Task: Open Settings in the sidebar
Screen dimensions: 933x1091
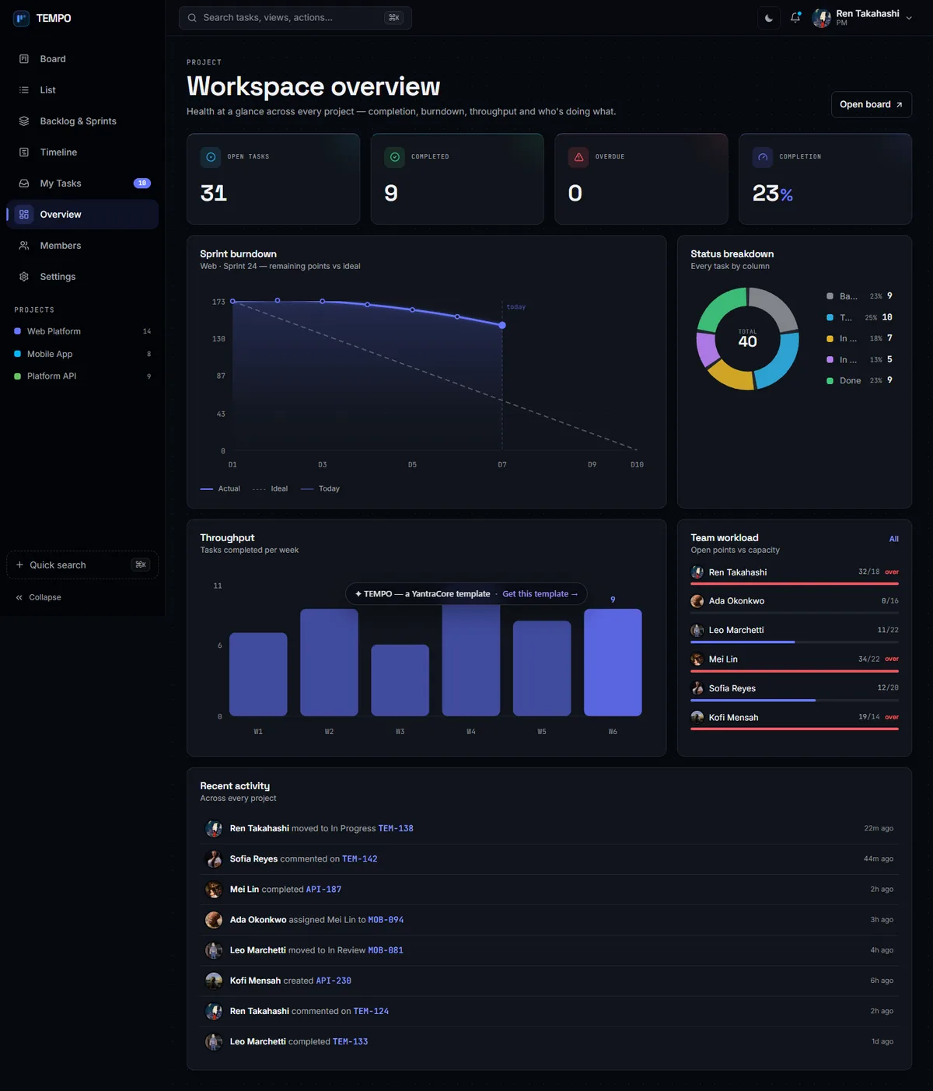Action: [82, 277]
